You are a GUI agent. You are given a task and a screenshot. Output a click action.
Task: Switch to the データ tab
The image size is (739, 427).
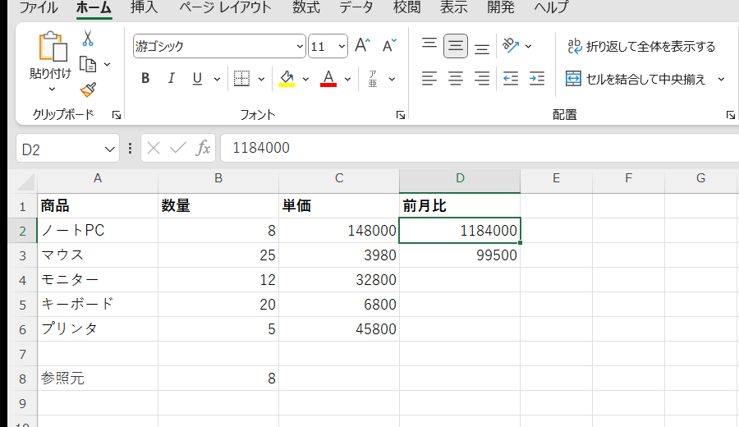(356, 7)
